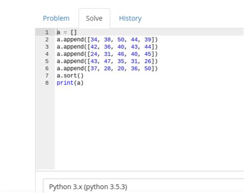Screen dimensions: 244x193
Task: Click the number 45 on line 4
Action: tap(148, 54)
